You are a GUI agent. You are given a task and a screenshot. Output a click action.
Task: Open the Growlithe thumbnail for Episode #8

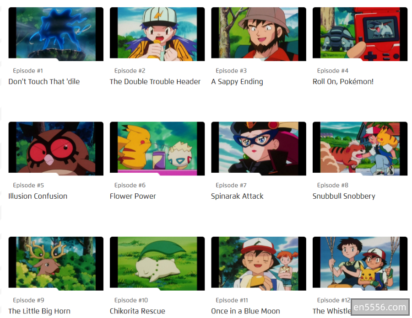click(360, 148)
